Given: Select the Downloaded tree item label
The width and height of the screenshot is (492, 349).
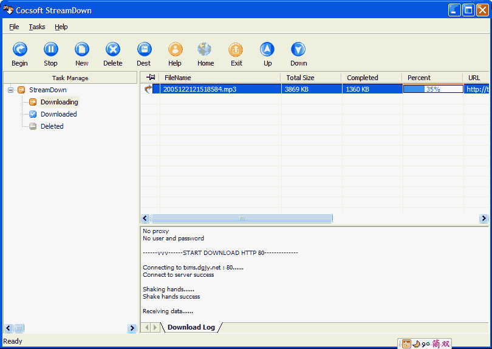Looking at the screenshot, I should (x=59, y=114).
